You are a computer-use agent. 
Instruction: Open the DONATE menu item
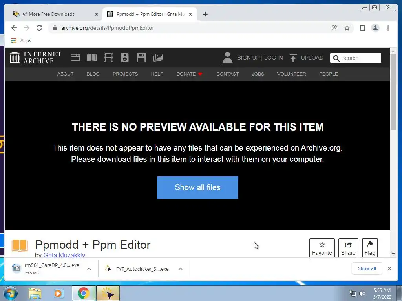(189, 74)
